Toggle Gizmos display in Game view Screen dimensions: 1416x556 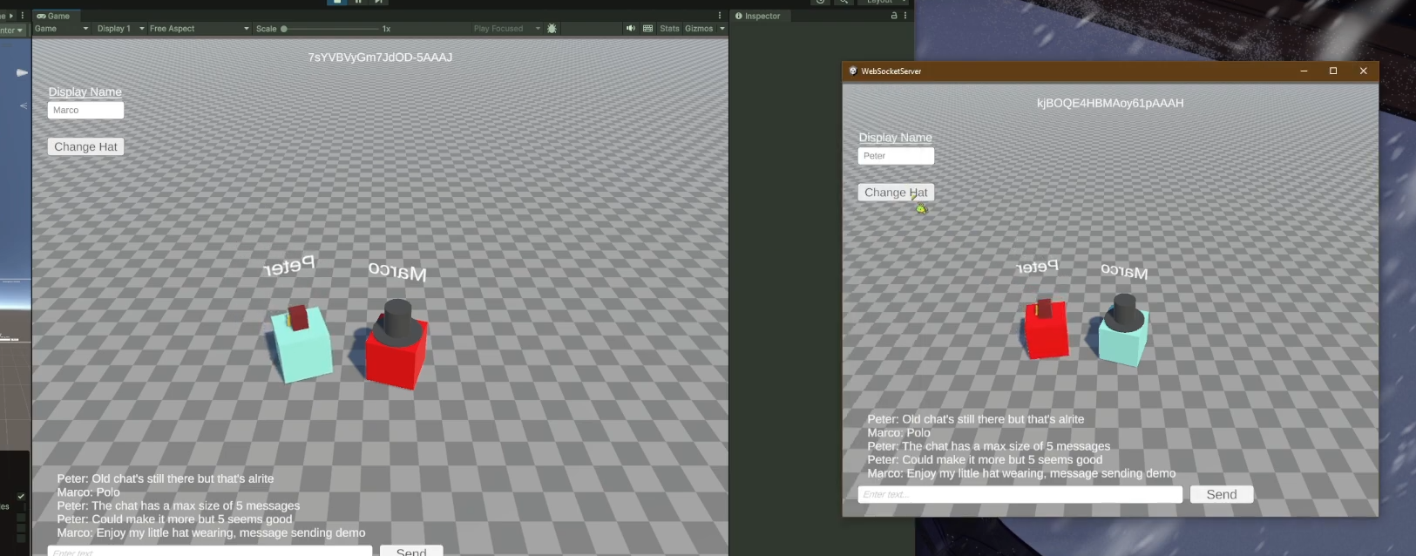point(698,29)
